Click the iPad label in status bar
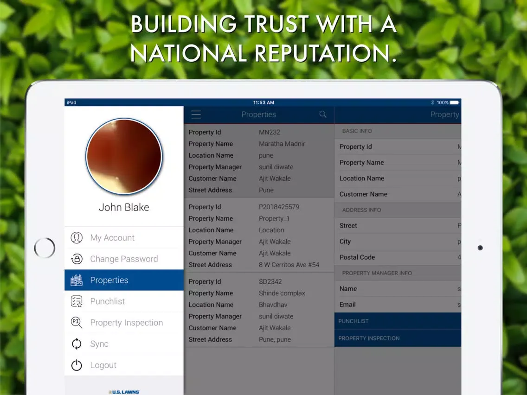This screenshot has height=395, width=527. coord(71,102)
